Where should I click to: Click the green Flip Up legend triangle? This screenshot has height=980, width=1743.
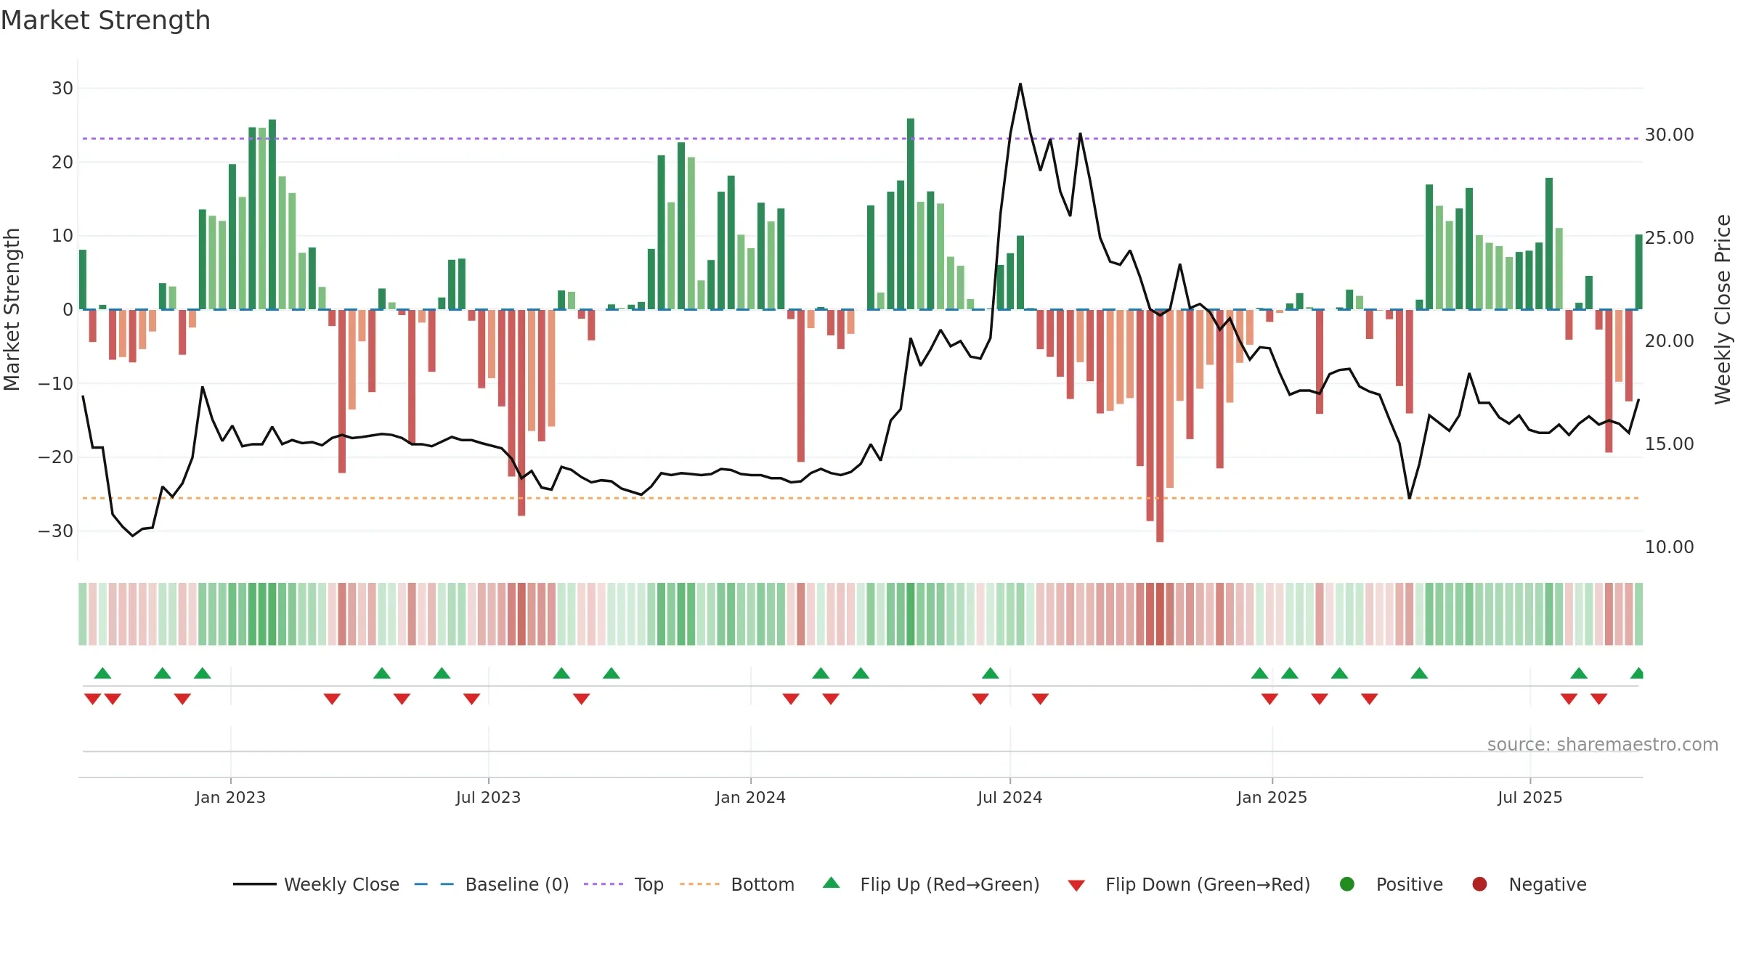(x=832, y=883)
